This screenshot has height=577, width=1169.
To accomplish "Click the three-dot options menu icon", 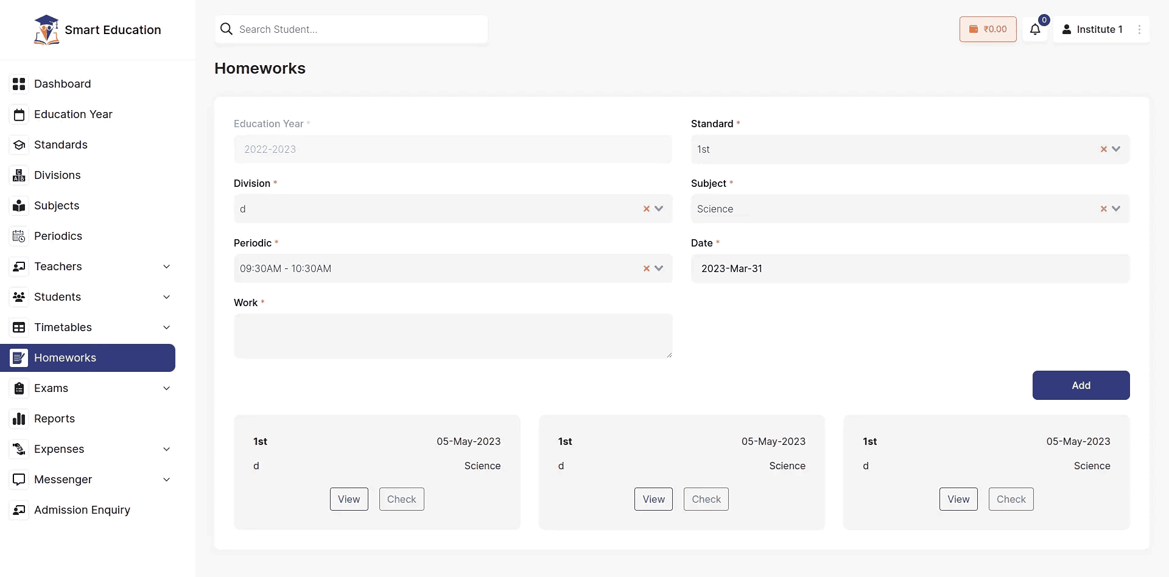I will coord(1139,29).
